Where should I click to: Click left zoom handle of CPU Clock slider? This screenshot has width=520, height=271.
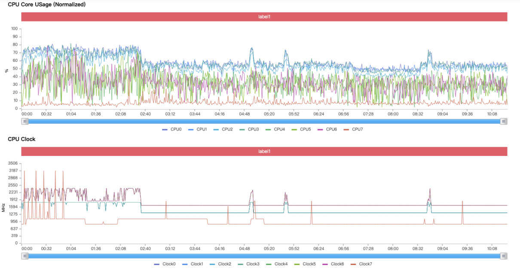tap(25, 256)
